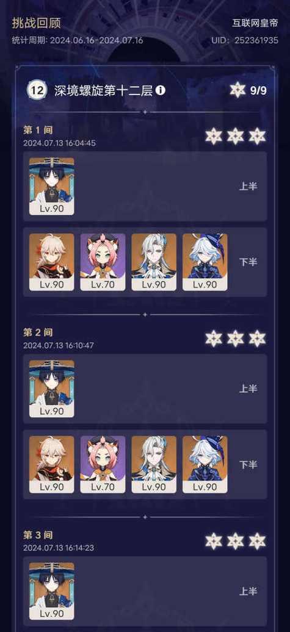This screenshot has width=290, height=632.
Task: Open Diona Lv.70 portrait in 第1间
Action: pyautogui.click(x=103, y=262)
